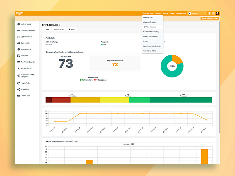235x176 pixels.
Task: Click the info icon beside eNPS Results
Action: coord(60,25)
